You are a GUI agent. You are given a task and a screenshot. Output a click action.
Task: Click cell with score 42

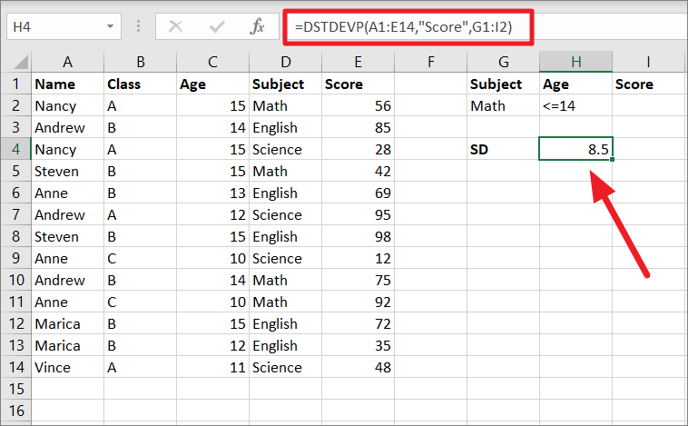[x=358, y=172]
